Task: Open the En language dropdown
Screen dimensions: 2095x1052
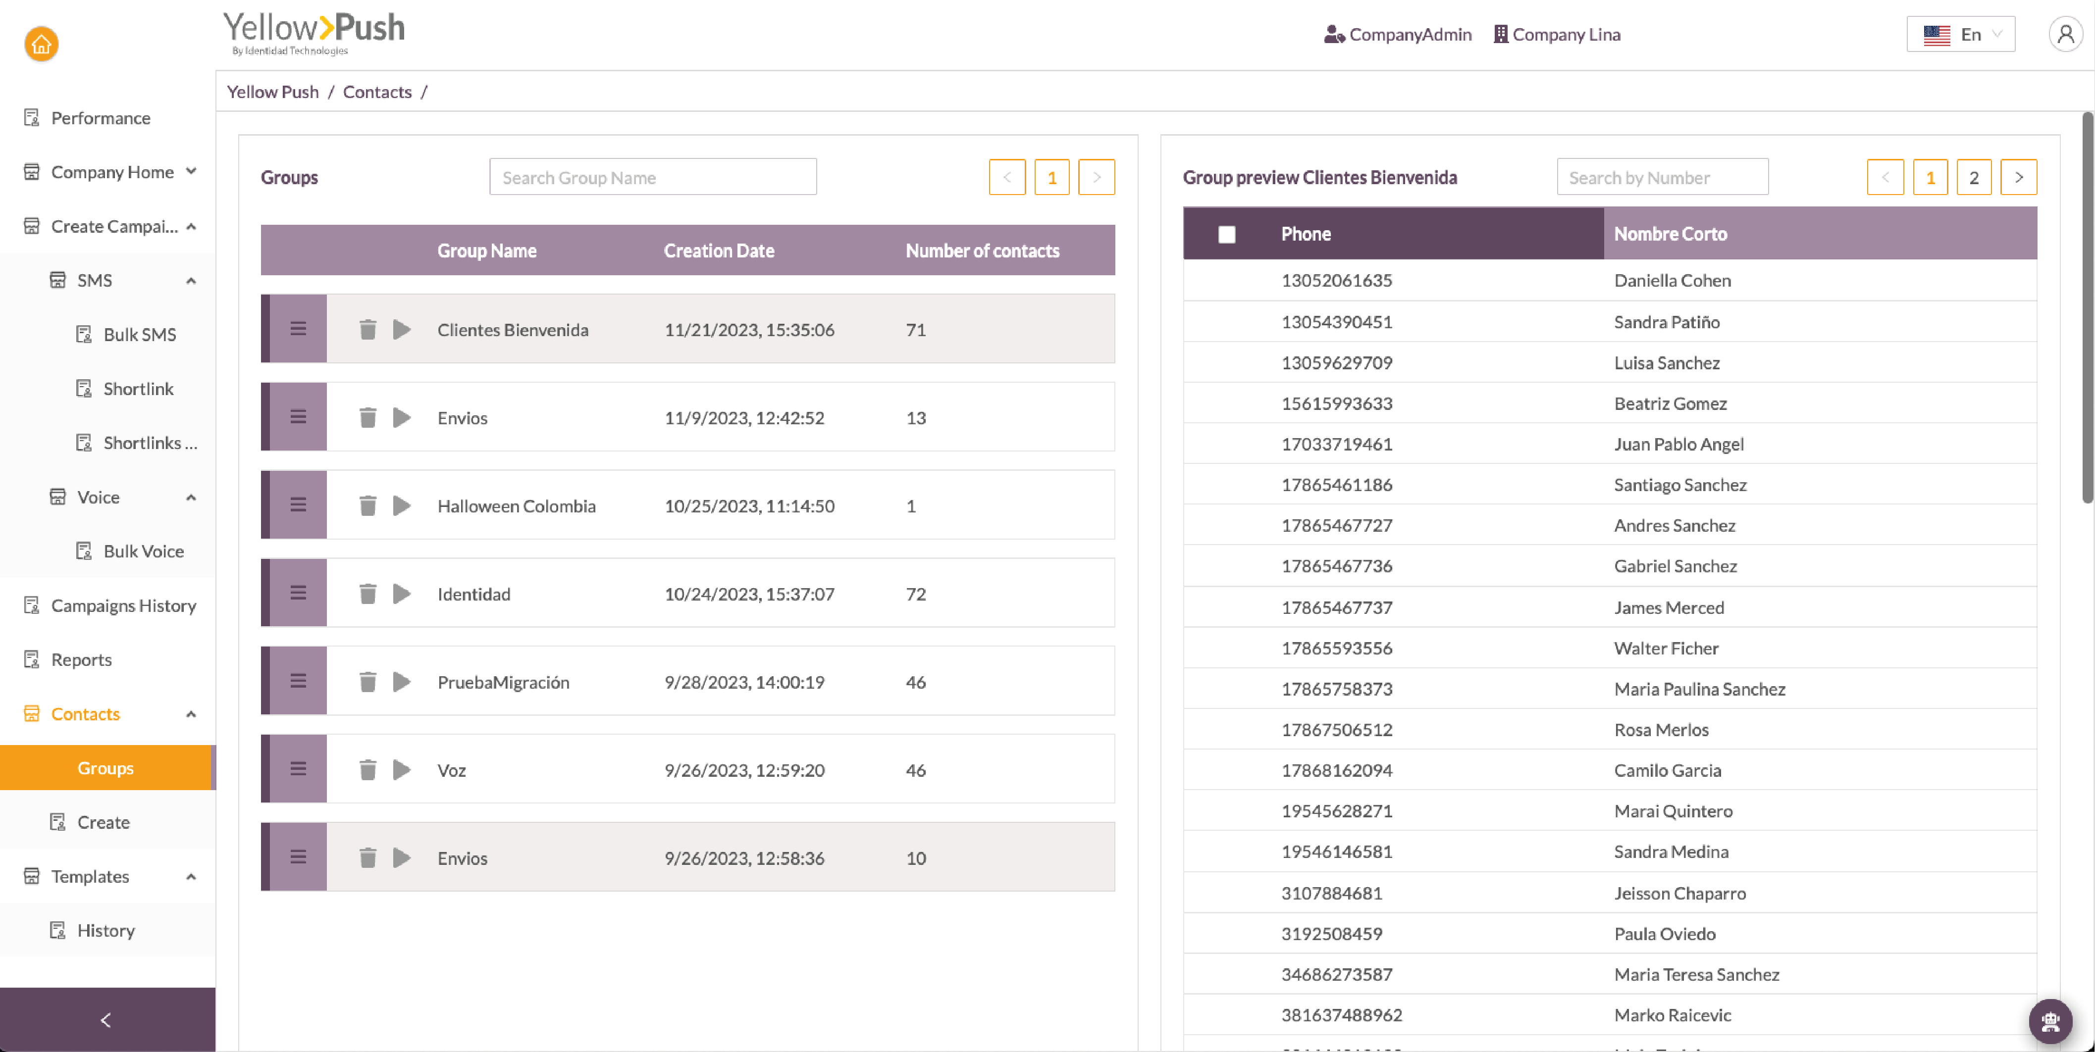Action: 1960,34
